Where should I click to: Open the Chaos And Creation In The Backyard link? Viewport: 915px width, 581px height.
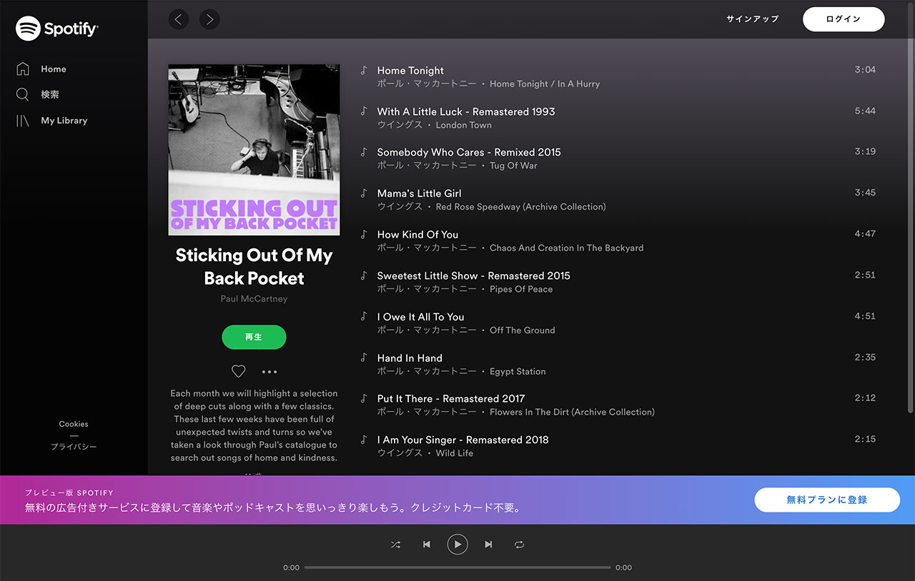pos(567,248)
